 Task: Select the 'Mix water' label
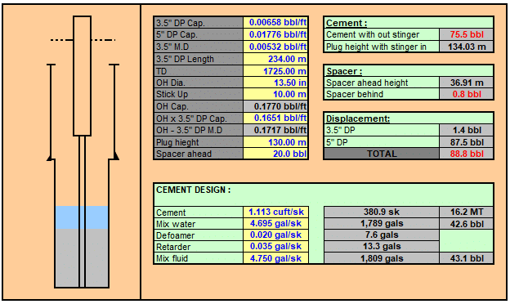(x=199, y=224)
